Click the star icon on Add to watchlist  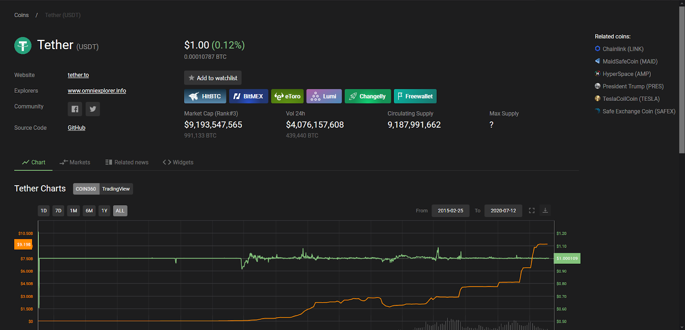tap(191, 78)
